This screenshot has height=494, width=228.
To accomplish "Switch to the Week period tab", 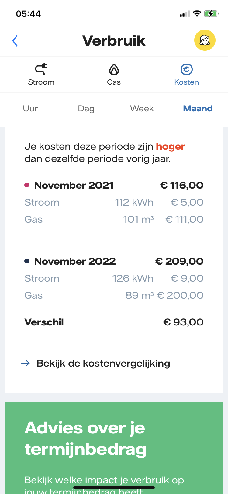I will click(142, 109).
